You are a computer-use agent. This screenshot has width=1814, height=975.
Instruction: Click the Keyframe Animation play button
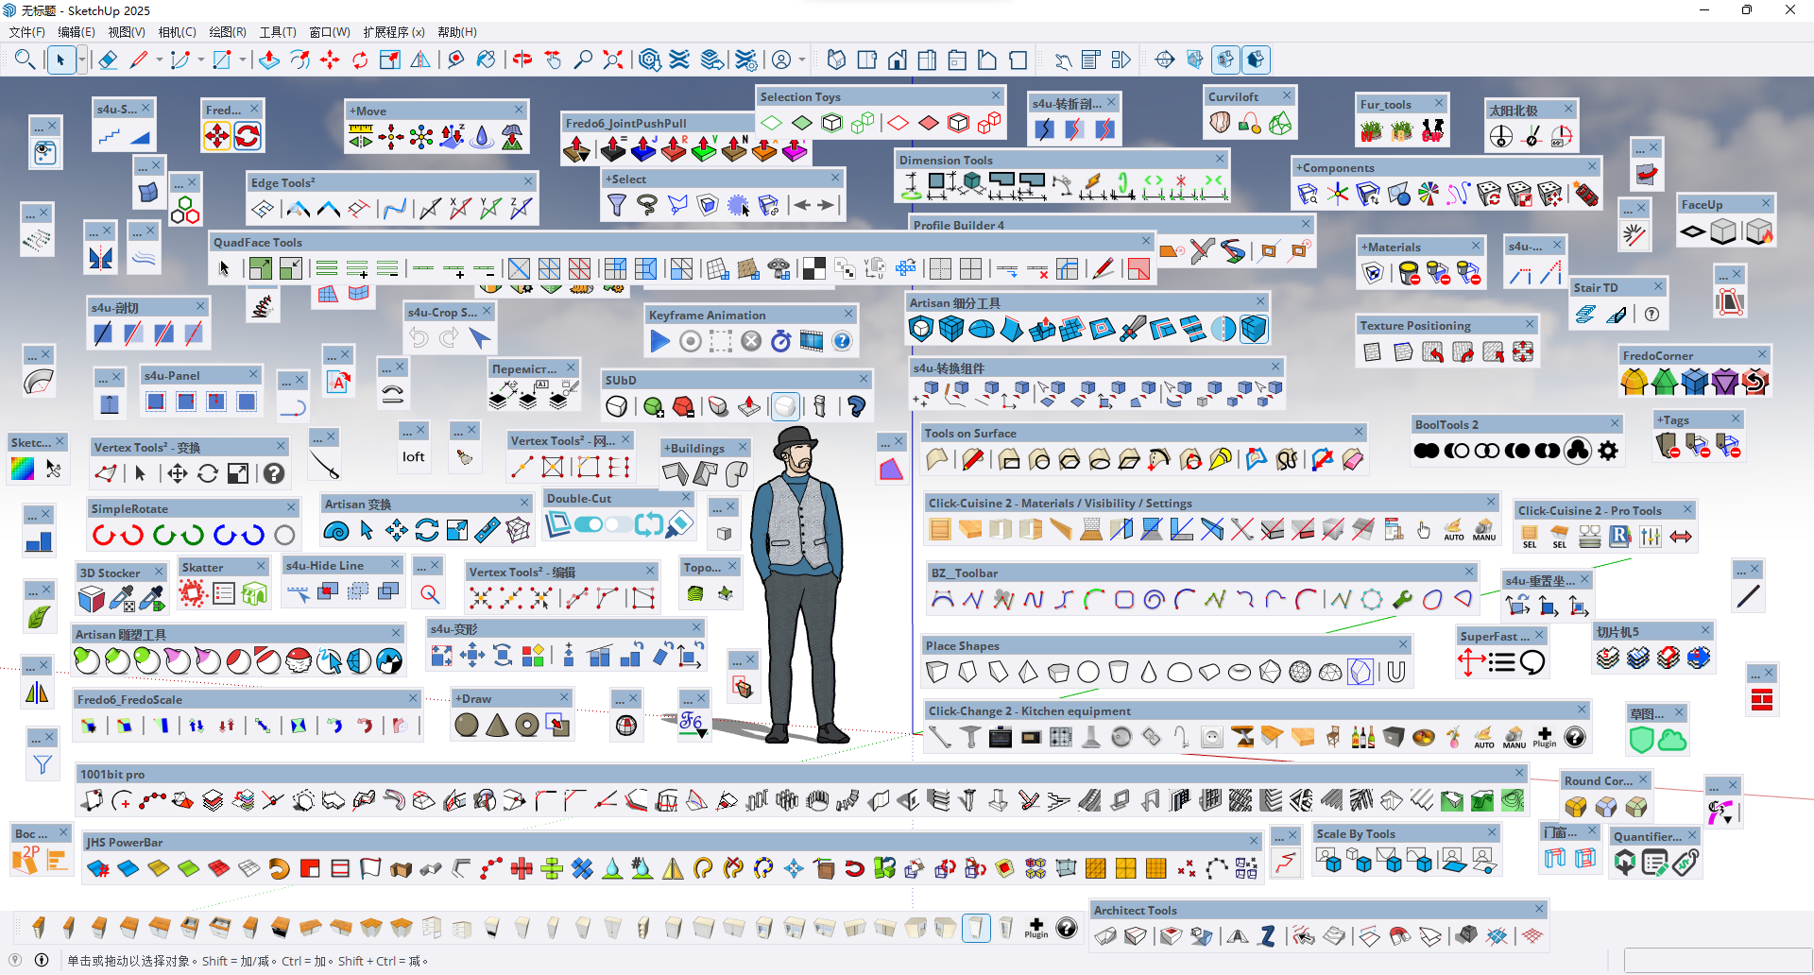660,341
